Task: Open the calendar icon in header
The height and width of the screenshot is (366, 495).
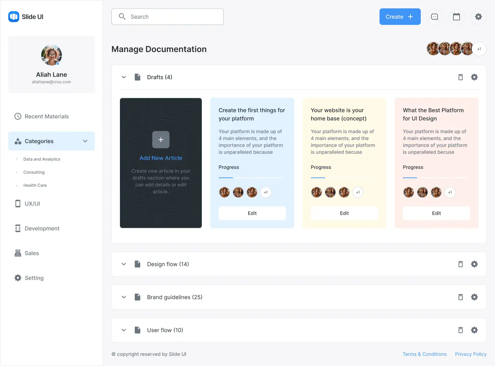Action: [x=456, y=16]
